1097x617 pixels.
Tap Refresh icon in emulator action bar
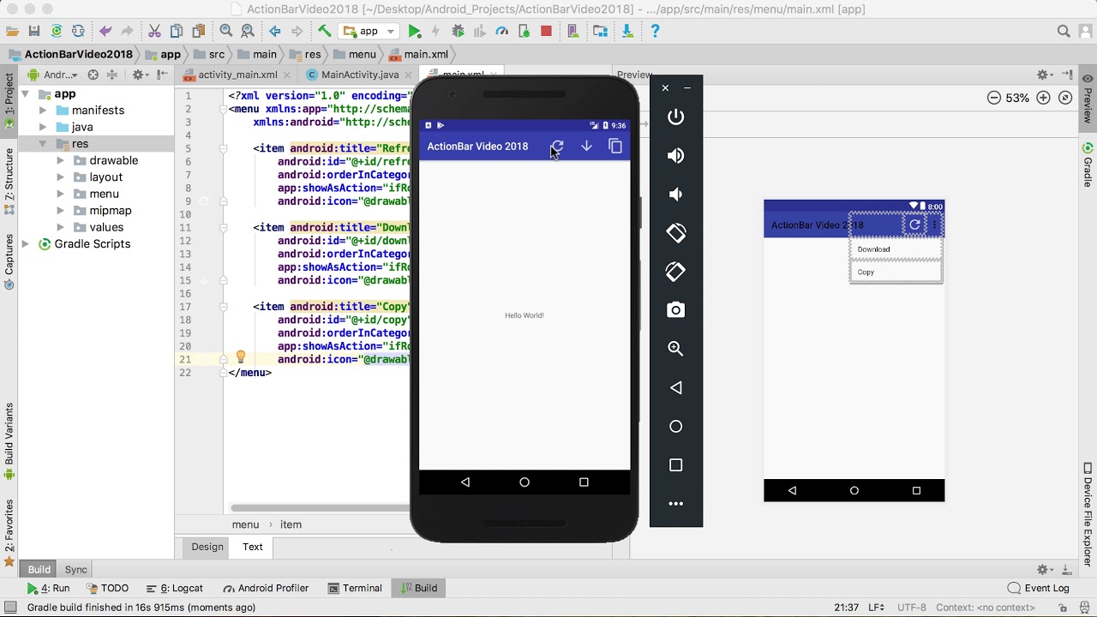point(558,147)
